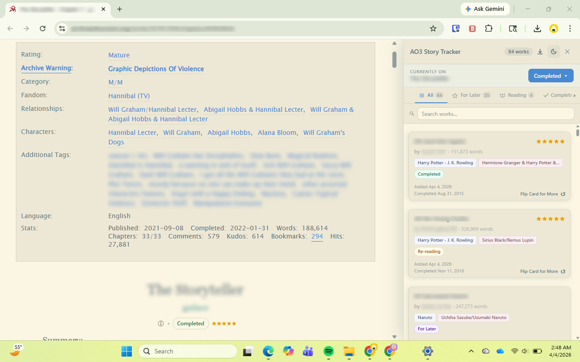Open the 294 bookmarks link
Image resolution: width=580 pixels, height=362 pixels.
(x=317, y=237)
